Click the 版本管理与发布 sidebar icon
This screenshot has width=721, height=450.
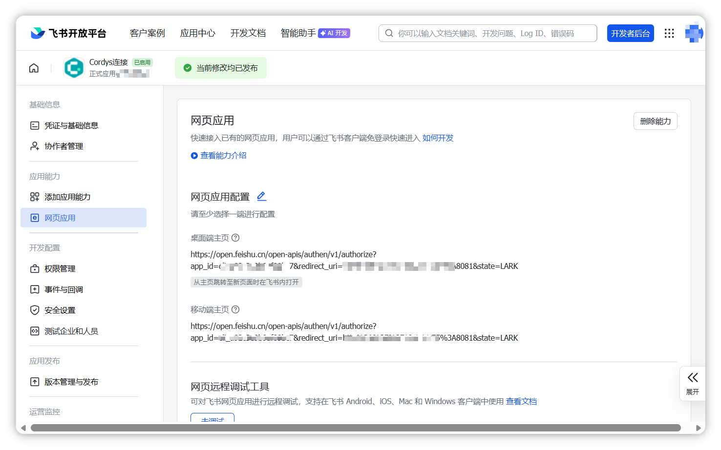pyautogui.click(x=35, y=382)
